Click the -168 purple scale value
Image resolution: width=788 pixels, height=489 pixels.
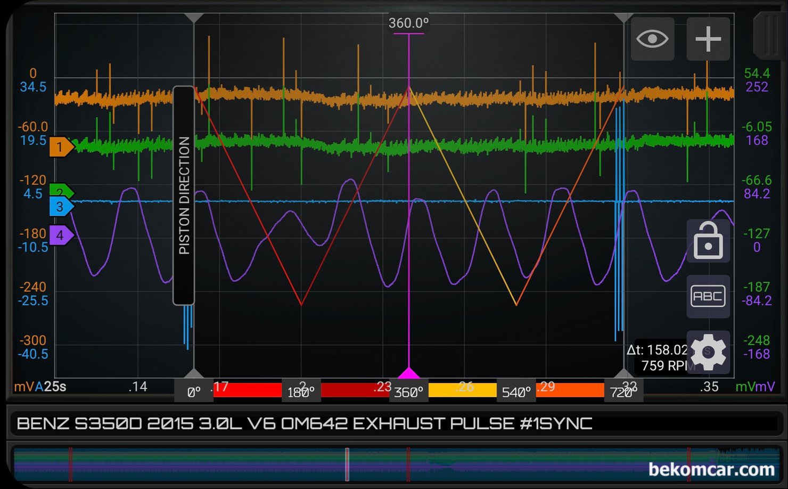click(757, 354)
